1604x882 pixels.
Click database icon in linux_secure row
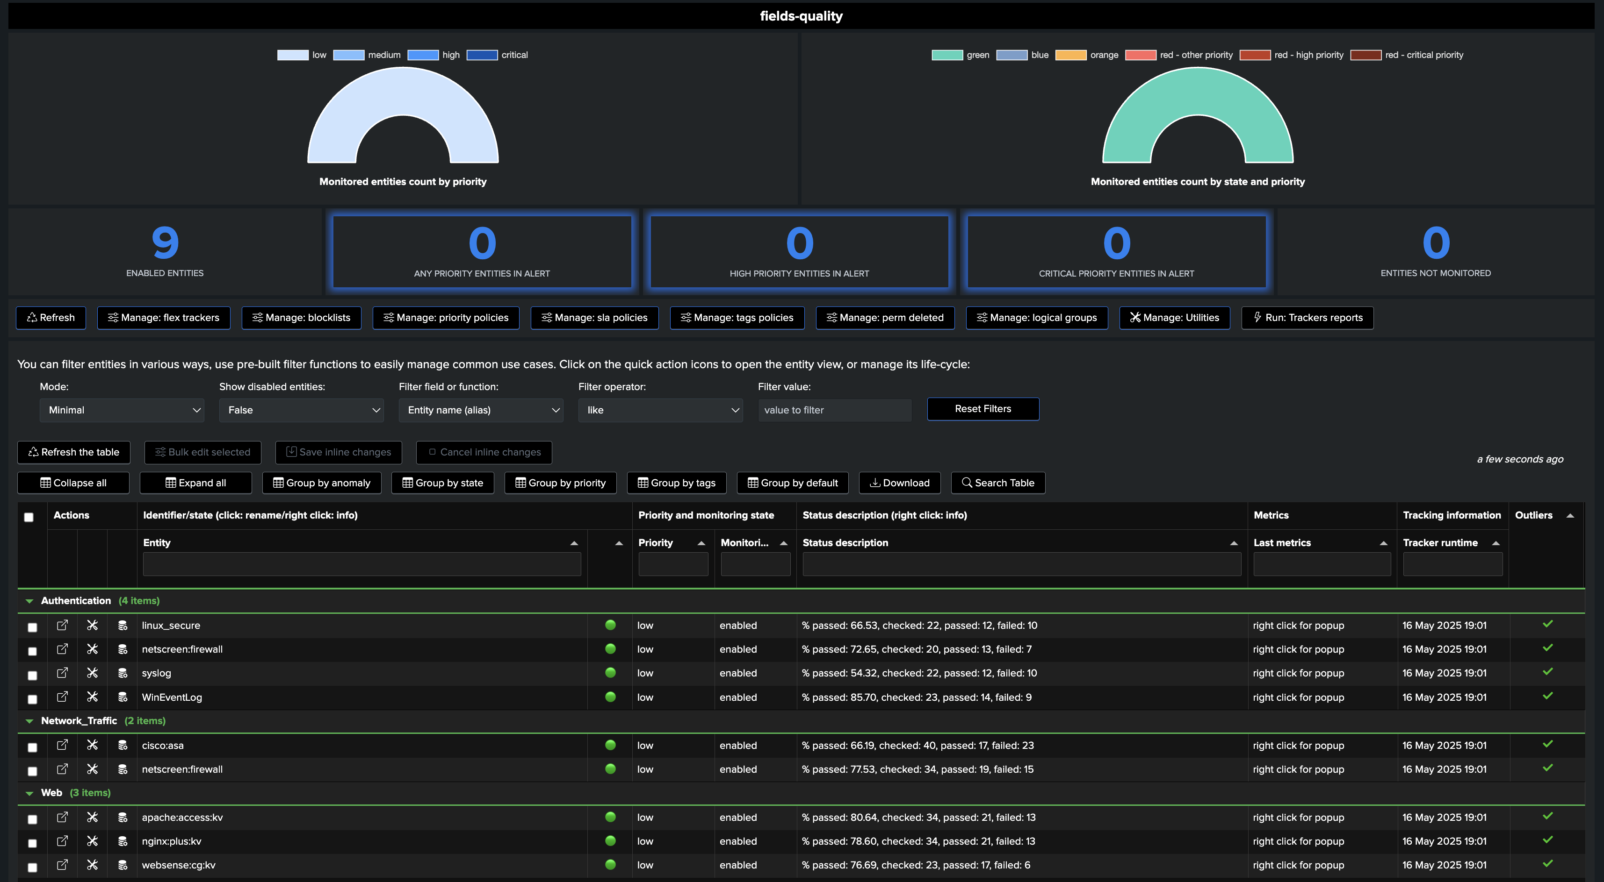pyautogui.click(x=123, y=625)
